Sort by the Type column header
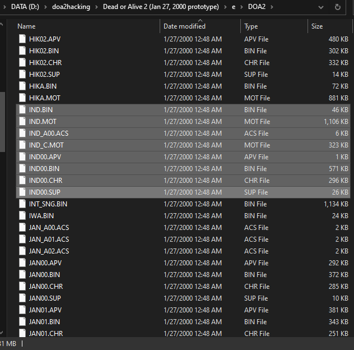Image resolution: width=354 pixels, height=350 pixels. (x=251, y=26)
